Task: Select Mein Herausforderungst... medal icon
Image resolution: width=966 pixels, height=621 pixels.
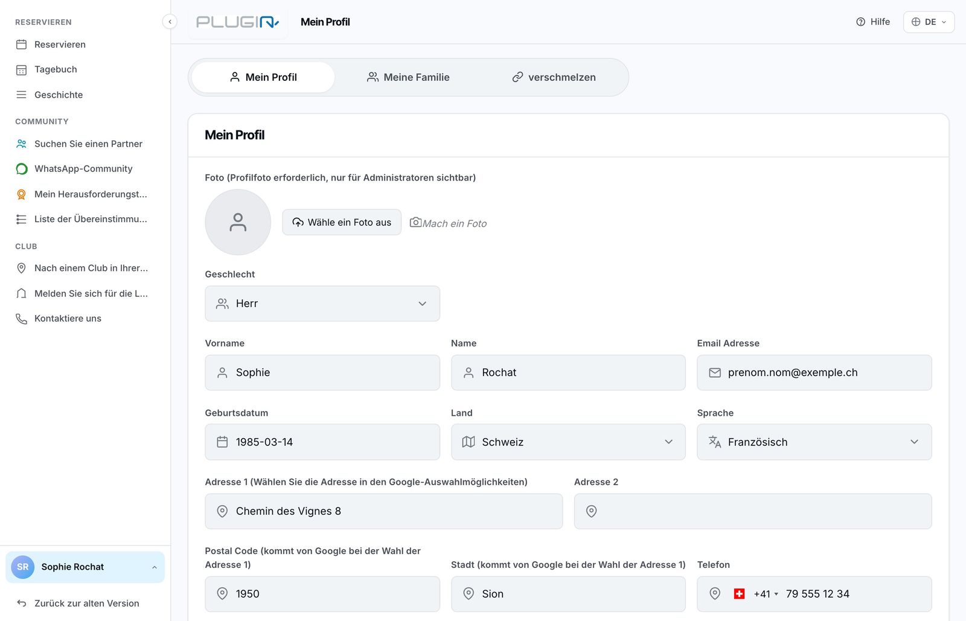Action: pos(21,194)
